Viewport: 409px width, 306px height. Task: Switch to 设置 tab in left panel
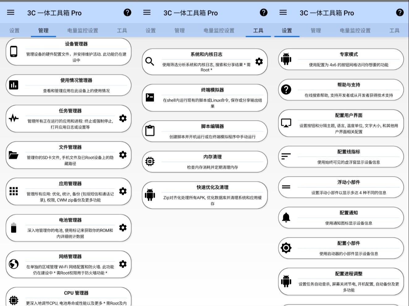coord(14,30)
